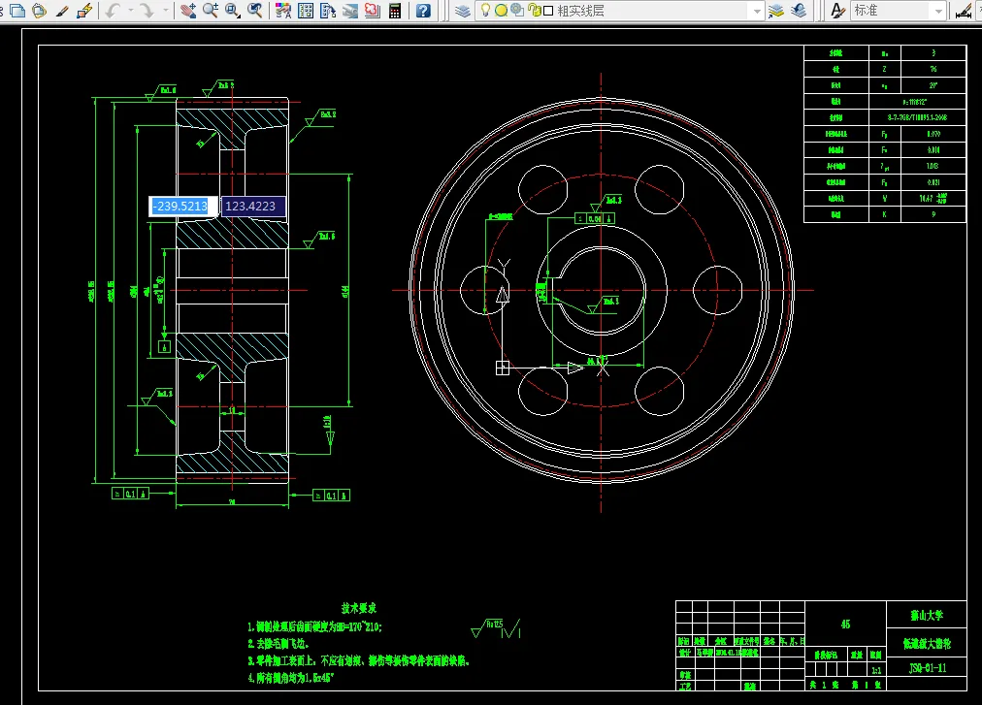This screenshot has width=982, height=705.
Task: Click the UCS X-axis arrow grip
Action: pyautogui.click(x=574, y=369)
